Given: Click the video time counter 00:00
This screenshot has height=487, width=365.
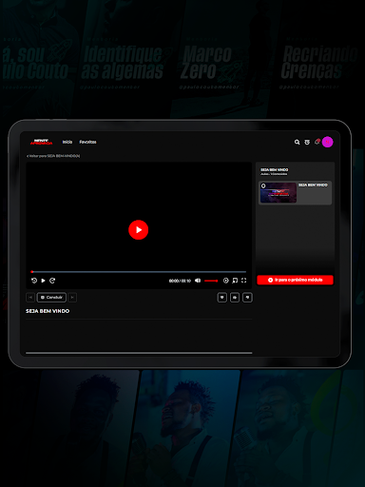Looking at the screenshot, I should point(180,281).
